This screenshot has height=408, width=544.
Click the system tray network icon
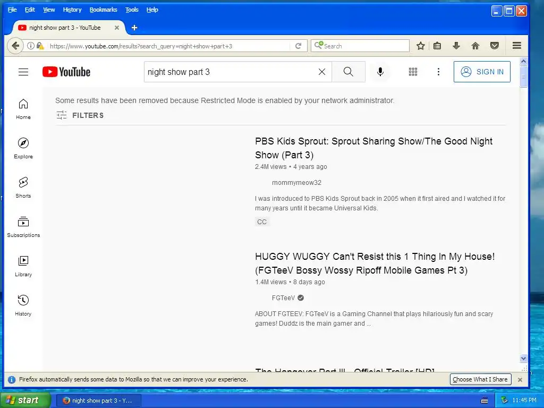click(x=504, y=401)
